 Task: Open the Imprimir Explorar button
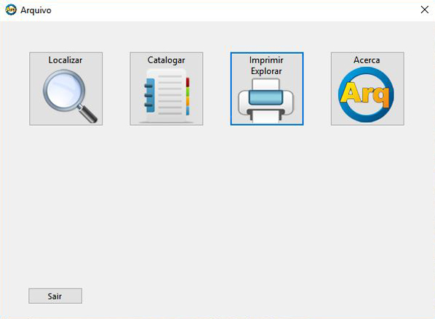tap(267, 89)
